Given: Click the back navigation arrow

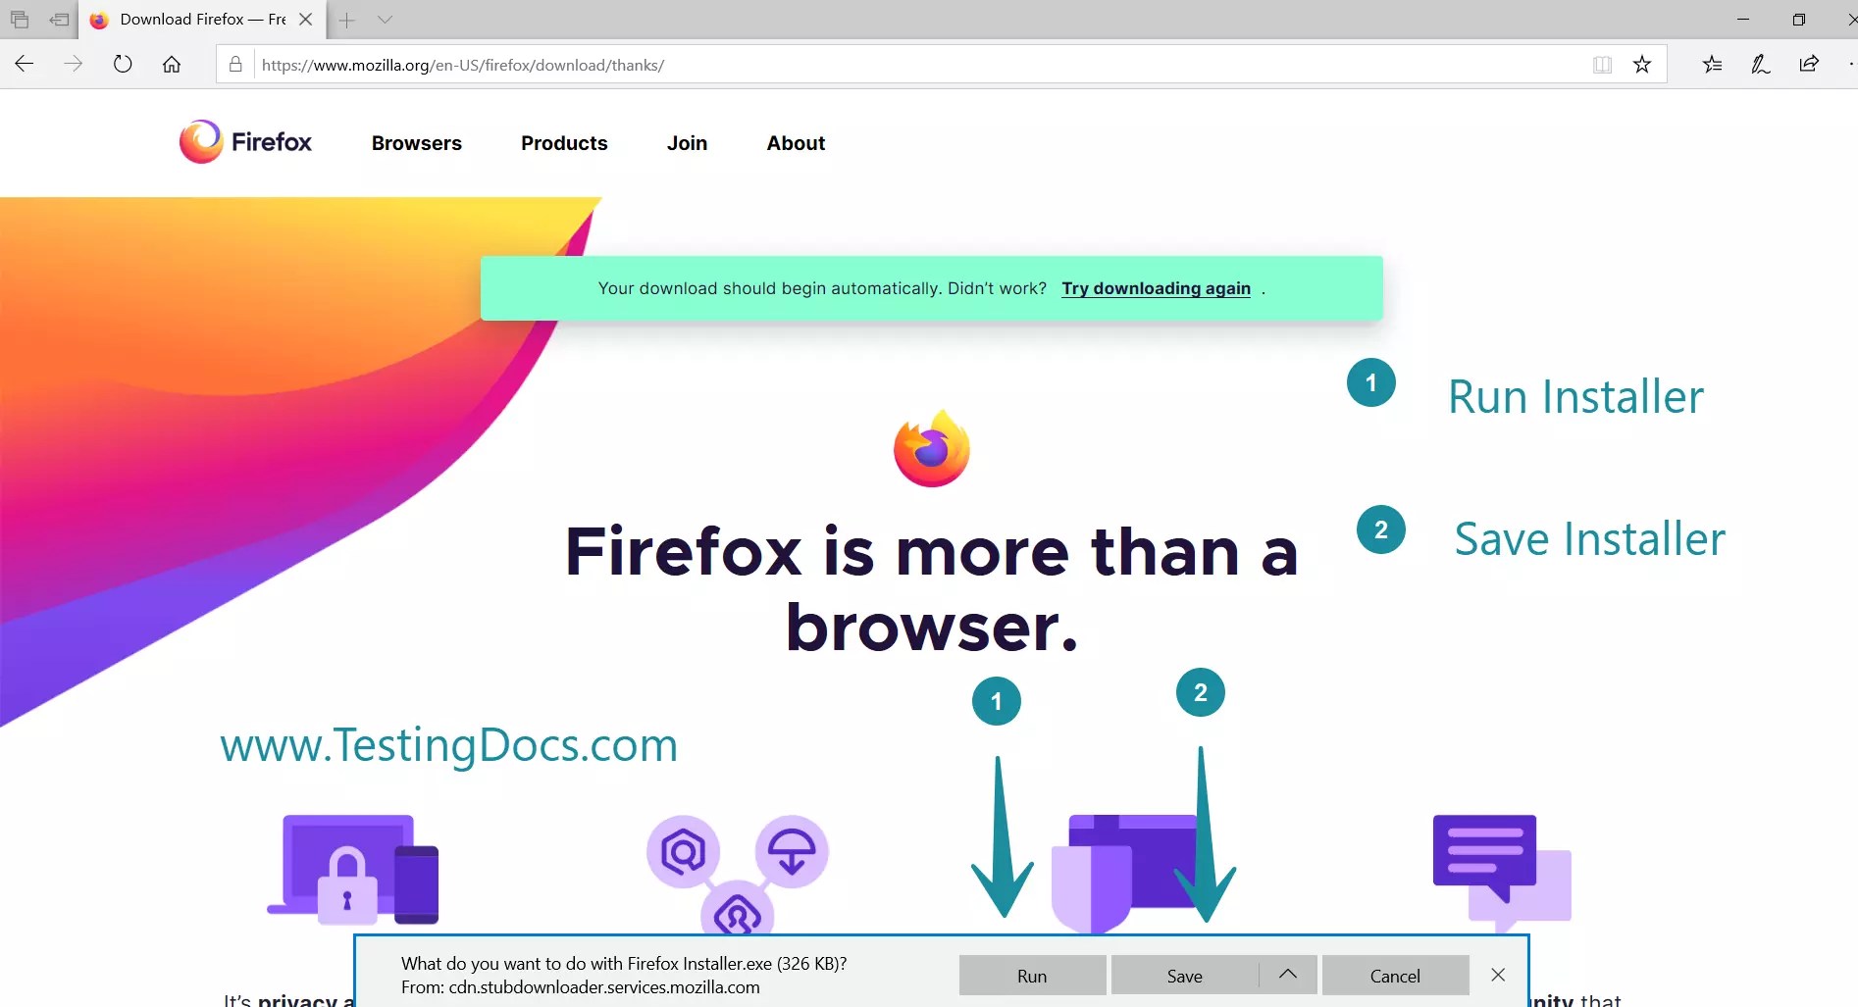Looking at the screenshot, I should coord(25,64).
